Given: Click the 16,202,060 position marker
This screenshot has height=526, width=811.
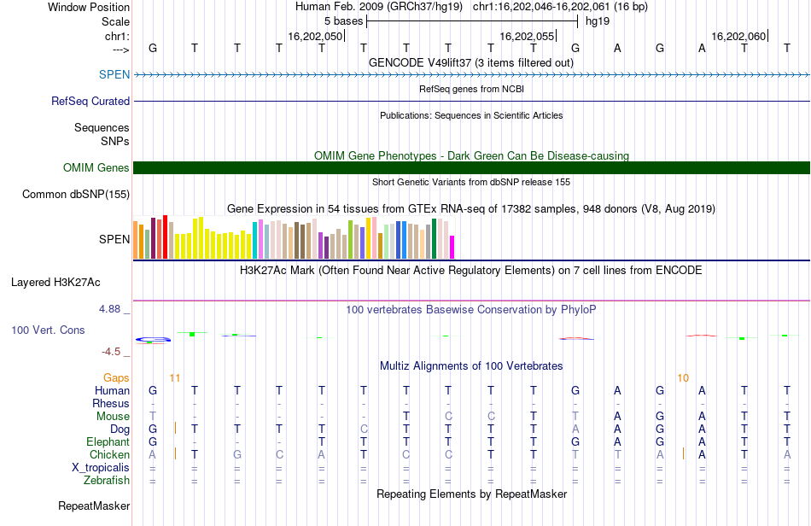Looking at the screenshot, I should pyautogui.click(x=738, y=36).
